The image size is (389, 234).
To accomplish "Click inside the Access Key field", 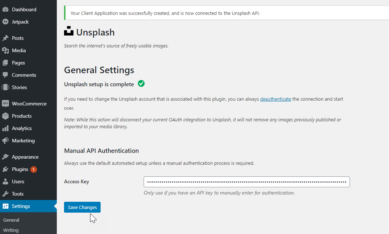I will coord(246,182).
